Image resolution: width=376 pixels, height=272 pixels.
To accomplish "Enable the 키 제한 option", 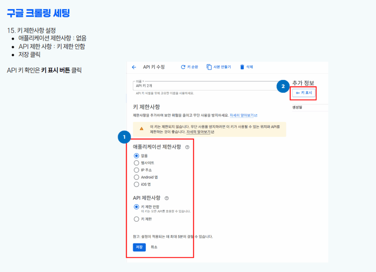I will pos(136,218).
